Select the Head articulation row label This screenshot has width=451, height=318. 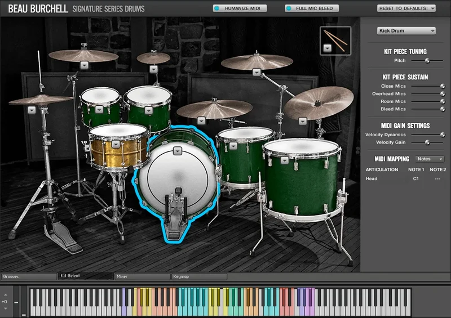pos(372,178)
